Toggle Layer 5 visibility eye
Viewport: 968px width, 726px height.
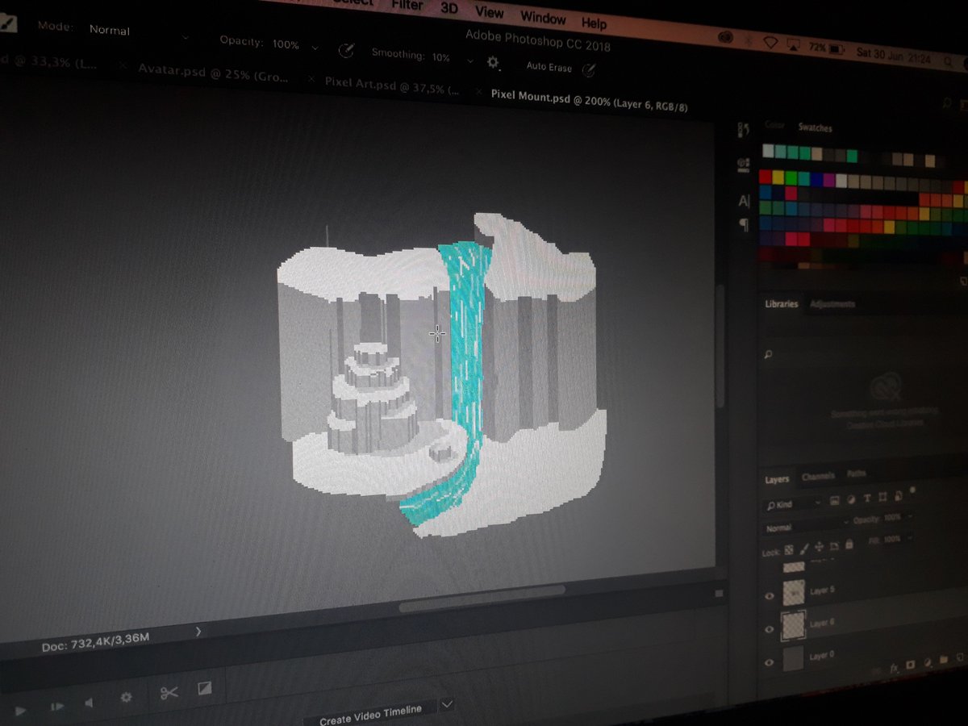pos(770,596)
